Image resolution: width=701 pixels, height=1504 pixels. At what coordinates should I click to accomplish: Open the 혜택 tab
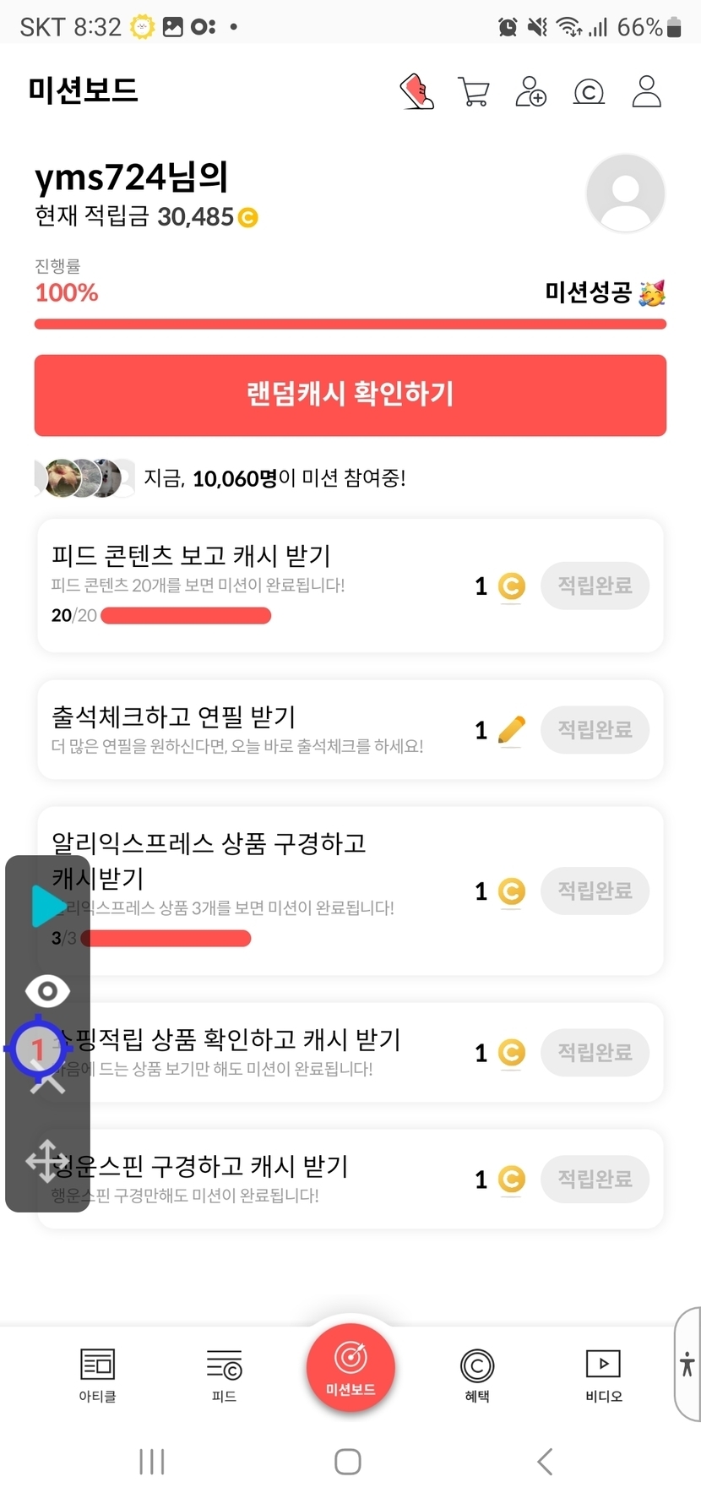(x=477, y=1375)
